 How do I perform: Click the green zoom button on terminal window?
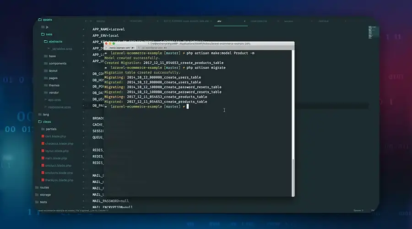click(114, 44)
